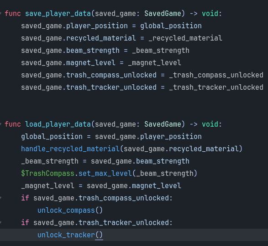The image size is (268, 246).
Task: Collapse the save_player_data function fold arrow
Action: click(0, 13)
